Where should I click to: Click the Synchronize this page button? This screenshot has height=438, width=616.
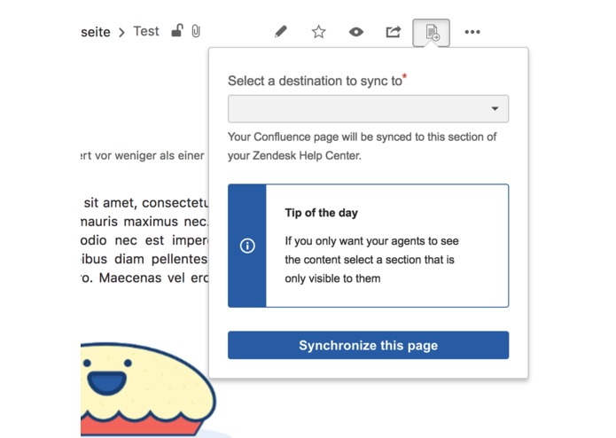click(x=368, y=345)
